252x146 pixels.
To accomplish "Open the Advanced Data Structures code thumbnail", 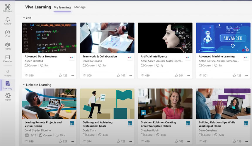I will point(49,38).
